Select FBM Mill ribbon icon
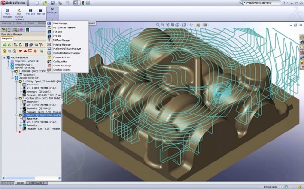 [x=41, y=12]
